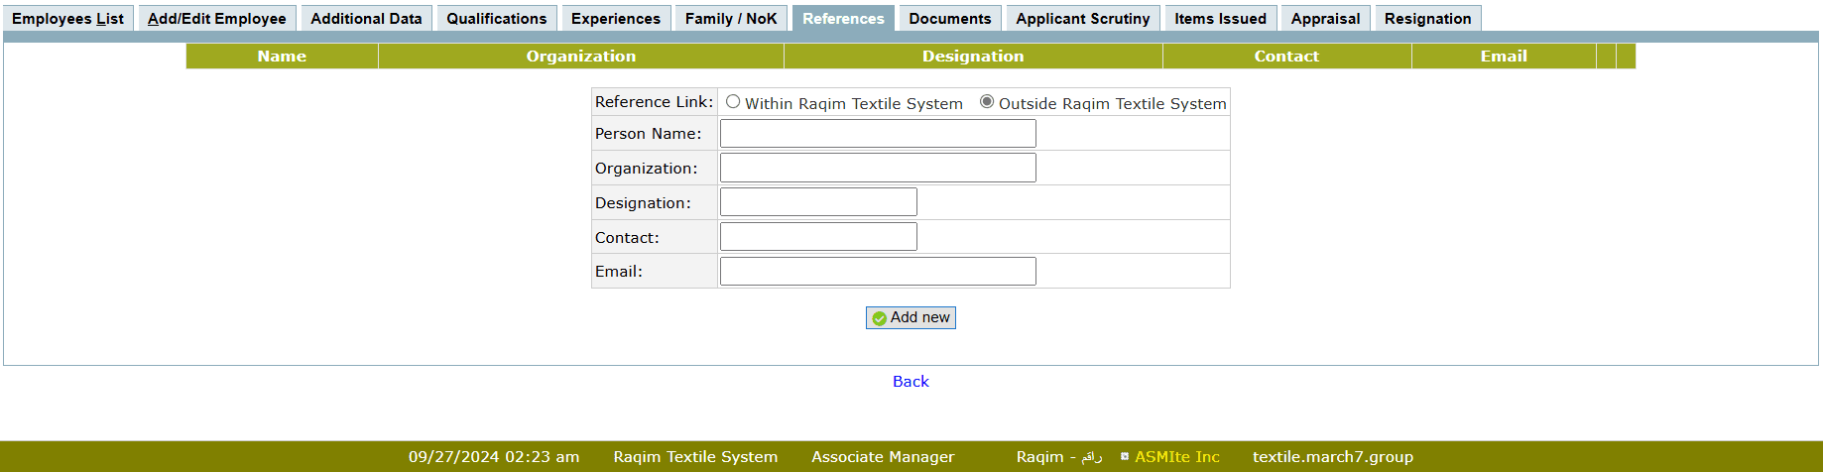
Task: Select Within Raqim Textile System radio button
Action: point(733,102)
